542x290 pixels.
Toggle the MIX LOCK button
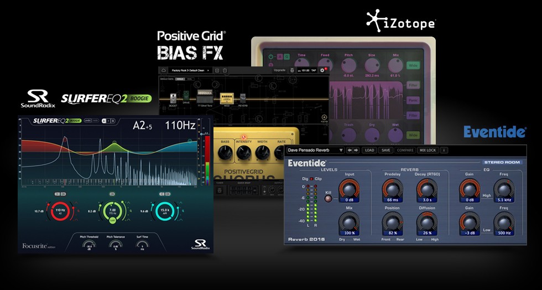click(x=428, y=150)
